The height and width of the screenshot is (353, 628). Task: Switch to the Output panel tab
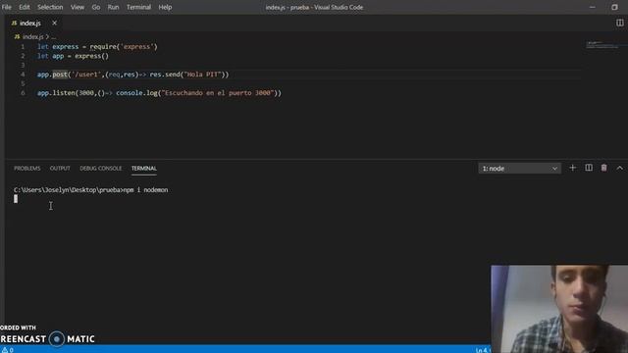pos(60,168)
